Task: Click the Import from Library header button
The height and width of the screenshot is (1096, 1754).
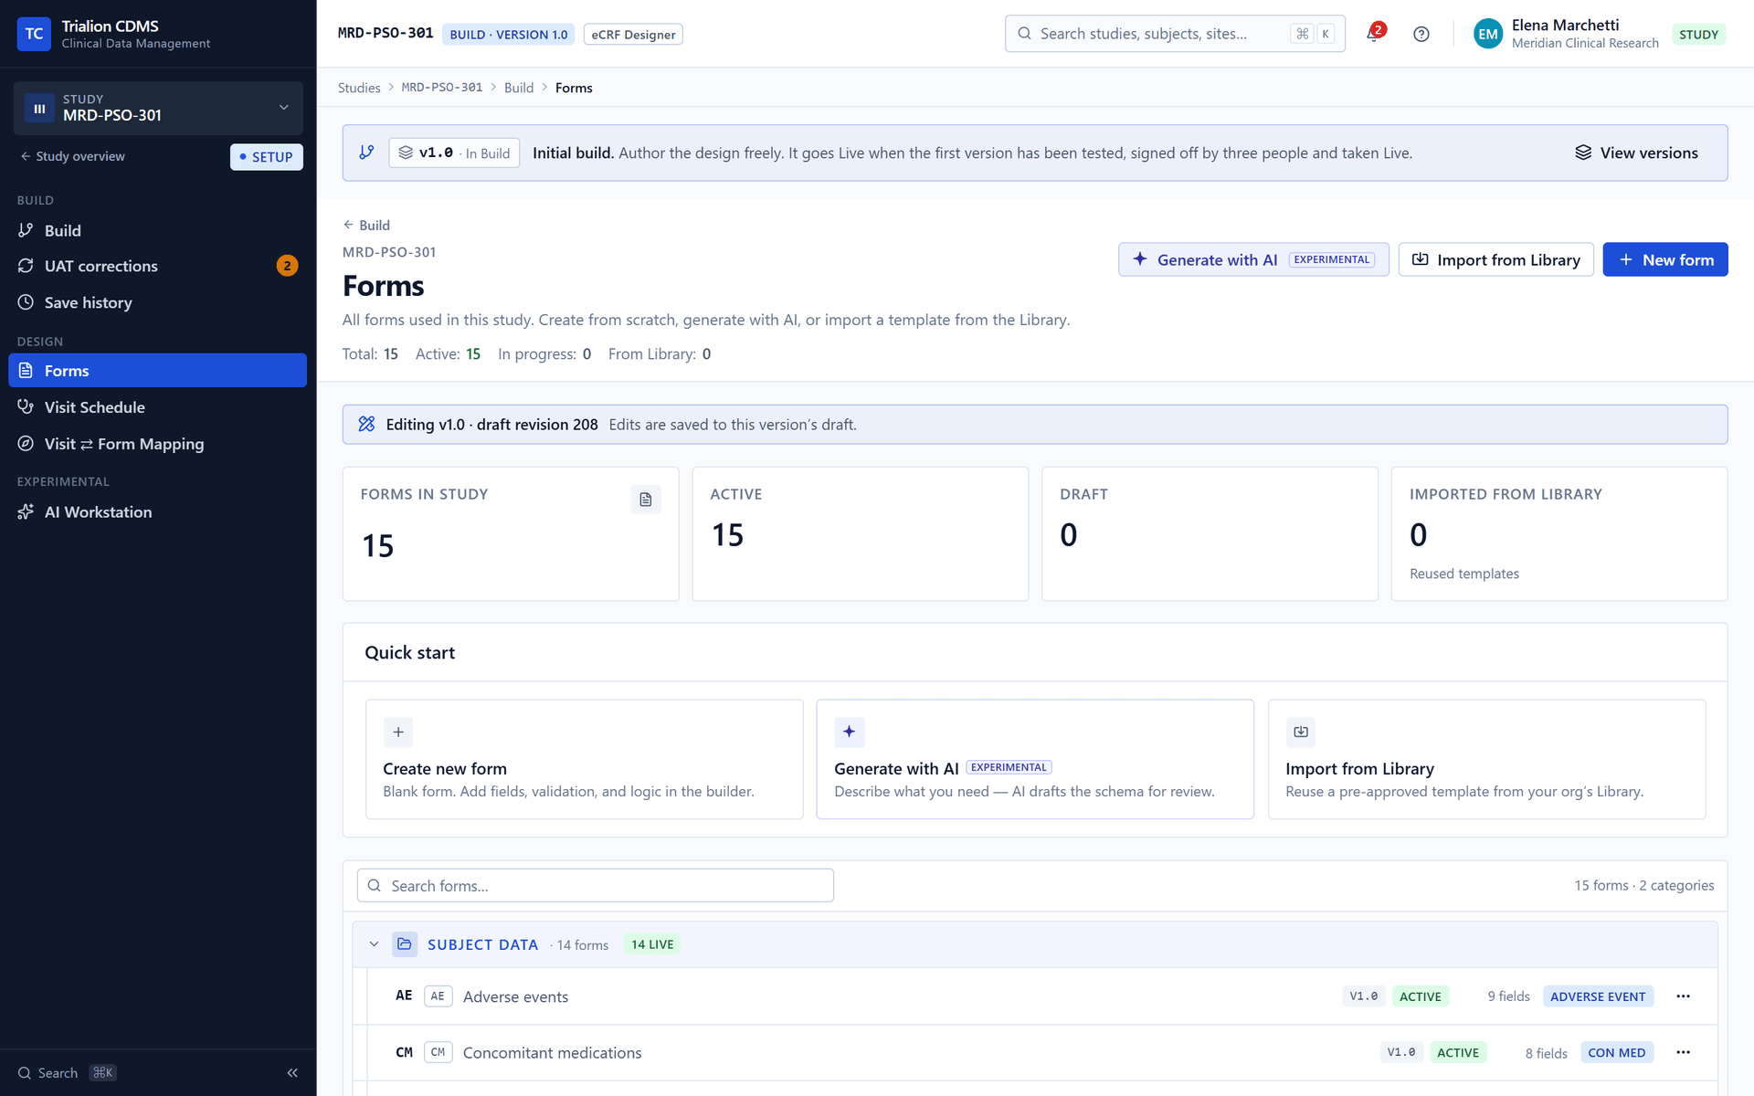Action: point(1495,259)
